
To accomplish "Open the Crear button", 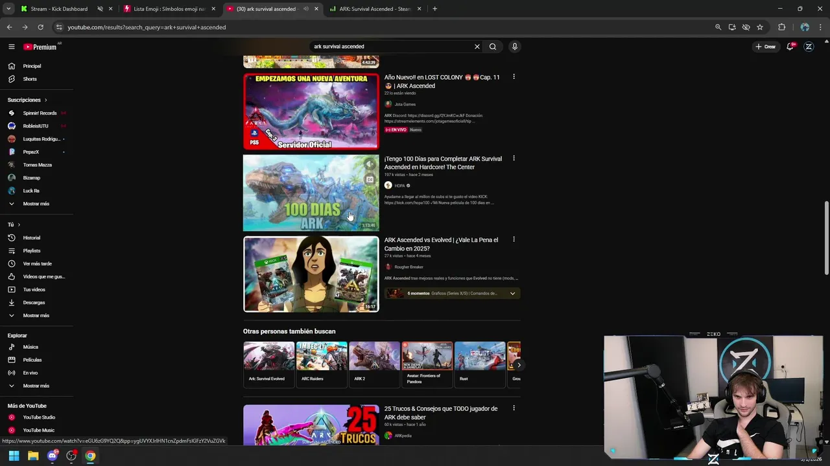I will (765, 47).
